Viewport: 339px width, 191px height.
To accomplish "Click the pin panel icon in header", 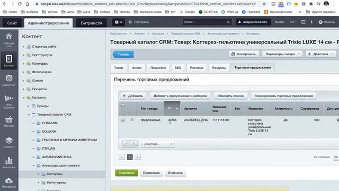I will click(311, 22).
